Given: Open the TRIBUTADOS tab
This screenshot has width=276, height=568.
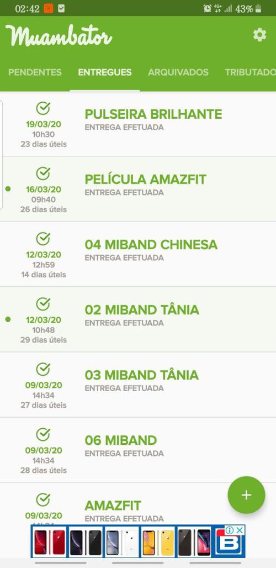Looking at the screenshot, I should click(x=250, y=72).
